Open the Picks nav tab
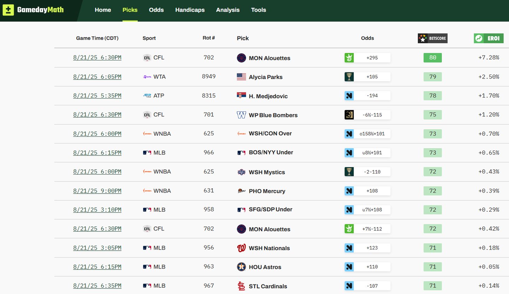 tap(130, 10)
